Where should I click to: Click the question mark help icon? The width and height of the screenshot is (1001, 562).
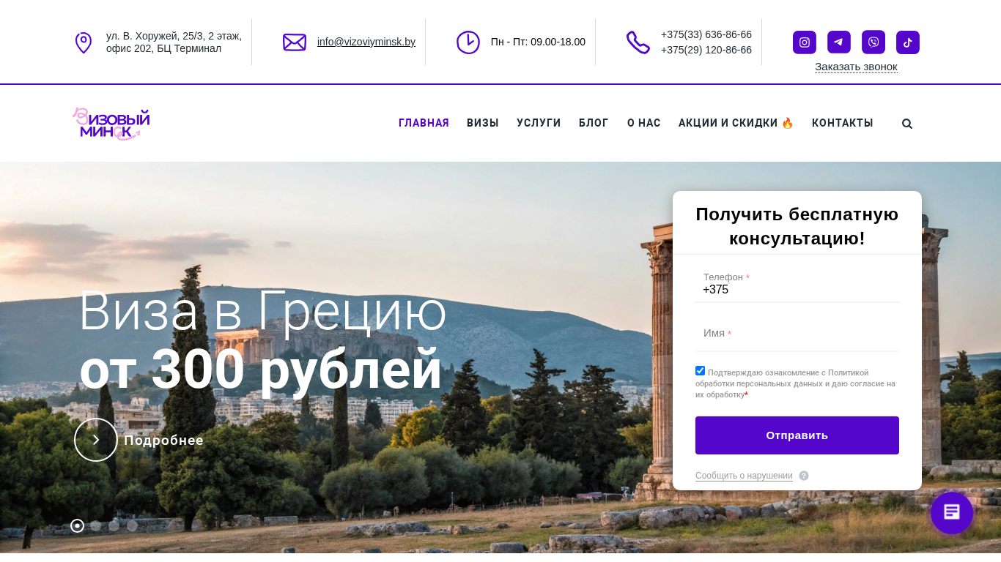804,476
